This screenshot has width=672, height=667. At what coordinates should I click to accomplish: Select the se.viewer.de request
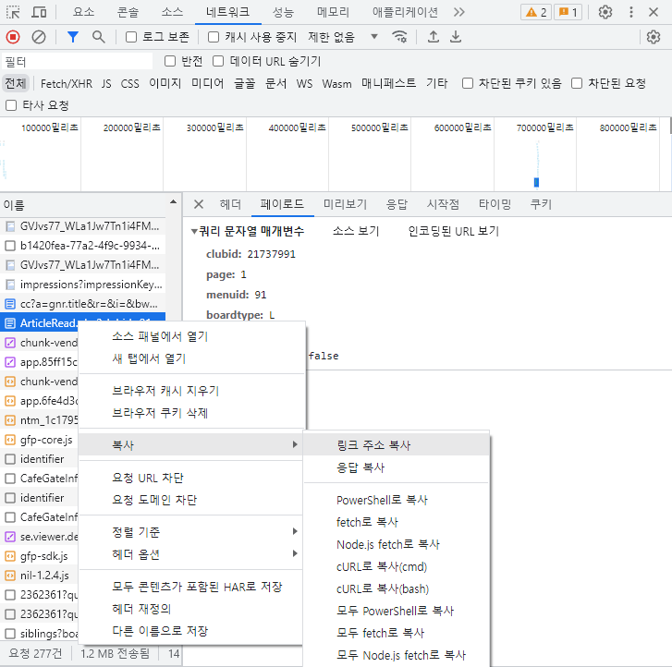[41, 537]
